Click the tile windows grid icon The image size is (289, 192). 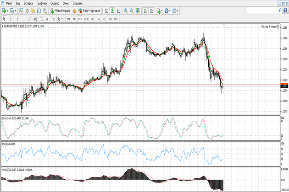(139, 11)
